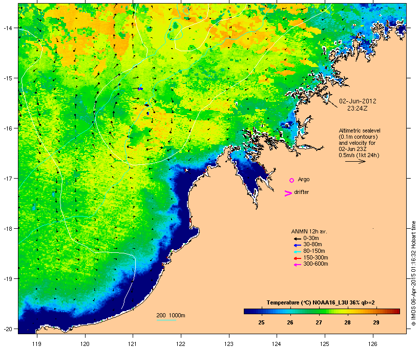Screen dimensions: 420x348
Task: Click the latitude label -15
Action: (x=8, y=78)
